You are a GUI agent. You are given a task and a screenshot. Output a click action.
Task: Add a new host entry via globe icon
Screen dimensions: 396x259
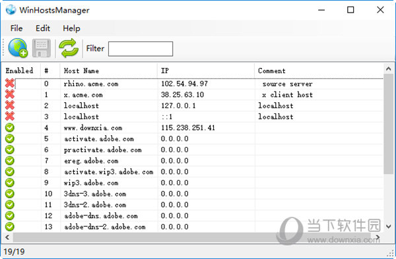coord(18,48)
